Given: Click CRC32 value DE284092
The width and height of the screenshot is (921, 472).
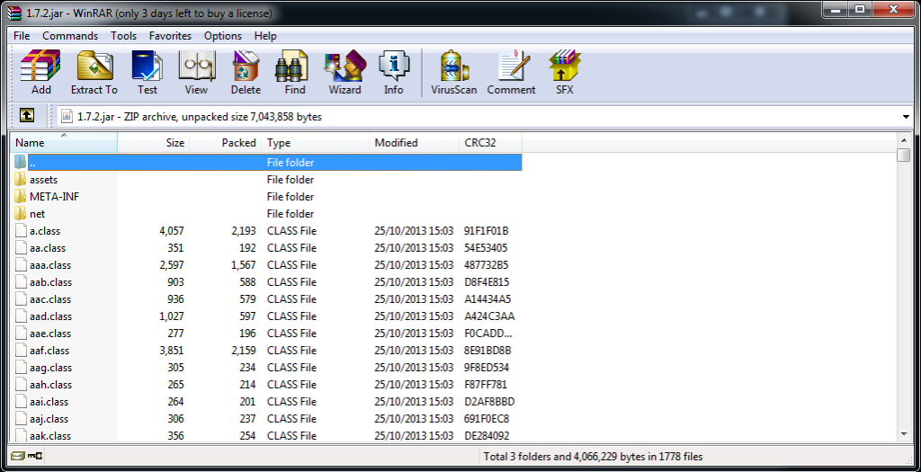Looking at the screenshot, I should pyautogui.click(x=487, y=436).
